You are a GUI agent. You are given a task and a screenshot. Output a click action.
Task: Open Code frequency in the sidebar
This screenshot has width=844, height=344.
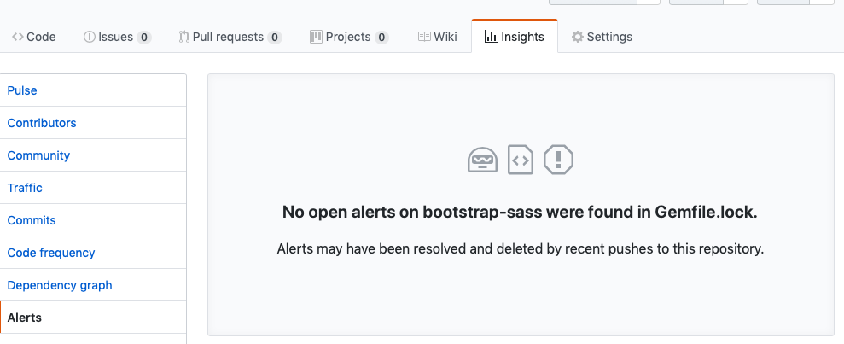(93, 253)
